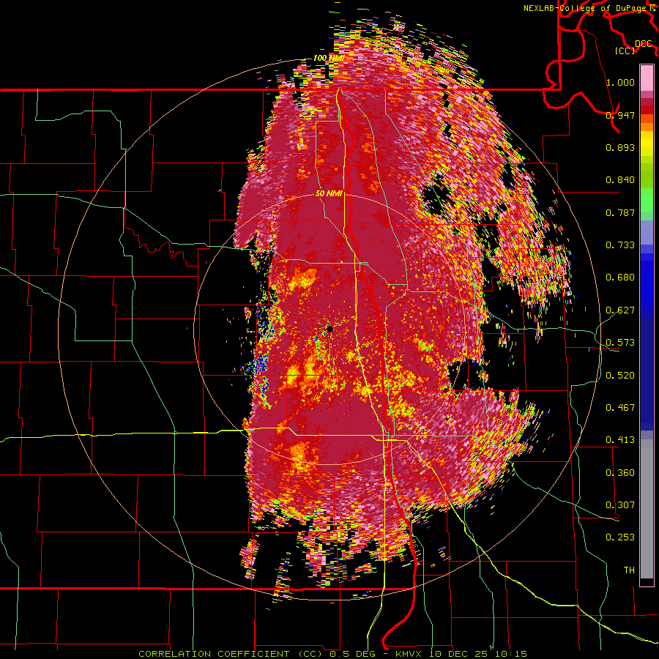The image size is (659, 659).
Task: Click the 0.520 scale value
Action: [x=620, y=376]
